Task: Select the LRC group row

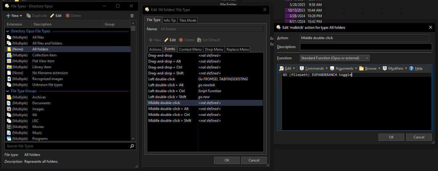Action: point(68,121)
